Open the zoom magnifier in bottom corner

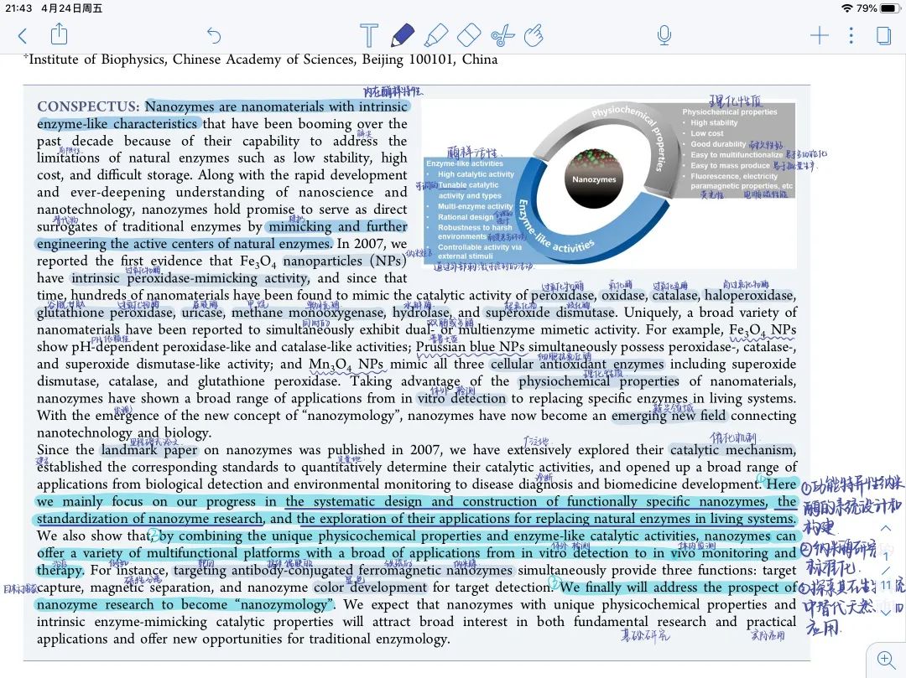point(886,659)
